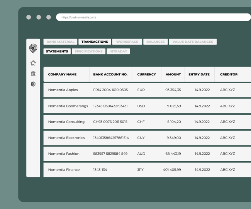Viewport: 251px width, 209px height.
Task: Click the Nomentia logo in the sidebar
Action: [33, 48]
